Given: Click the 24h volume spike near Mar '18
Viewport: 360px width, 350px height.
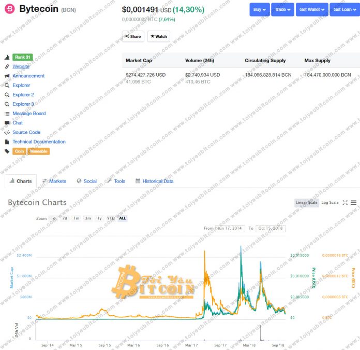Looking at the screenshot, I should tap(261, 332).
